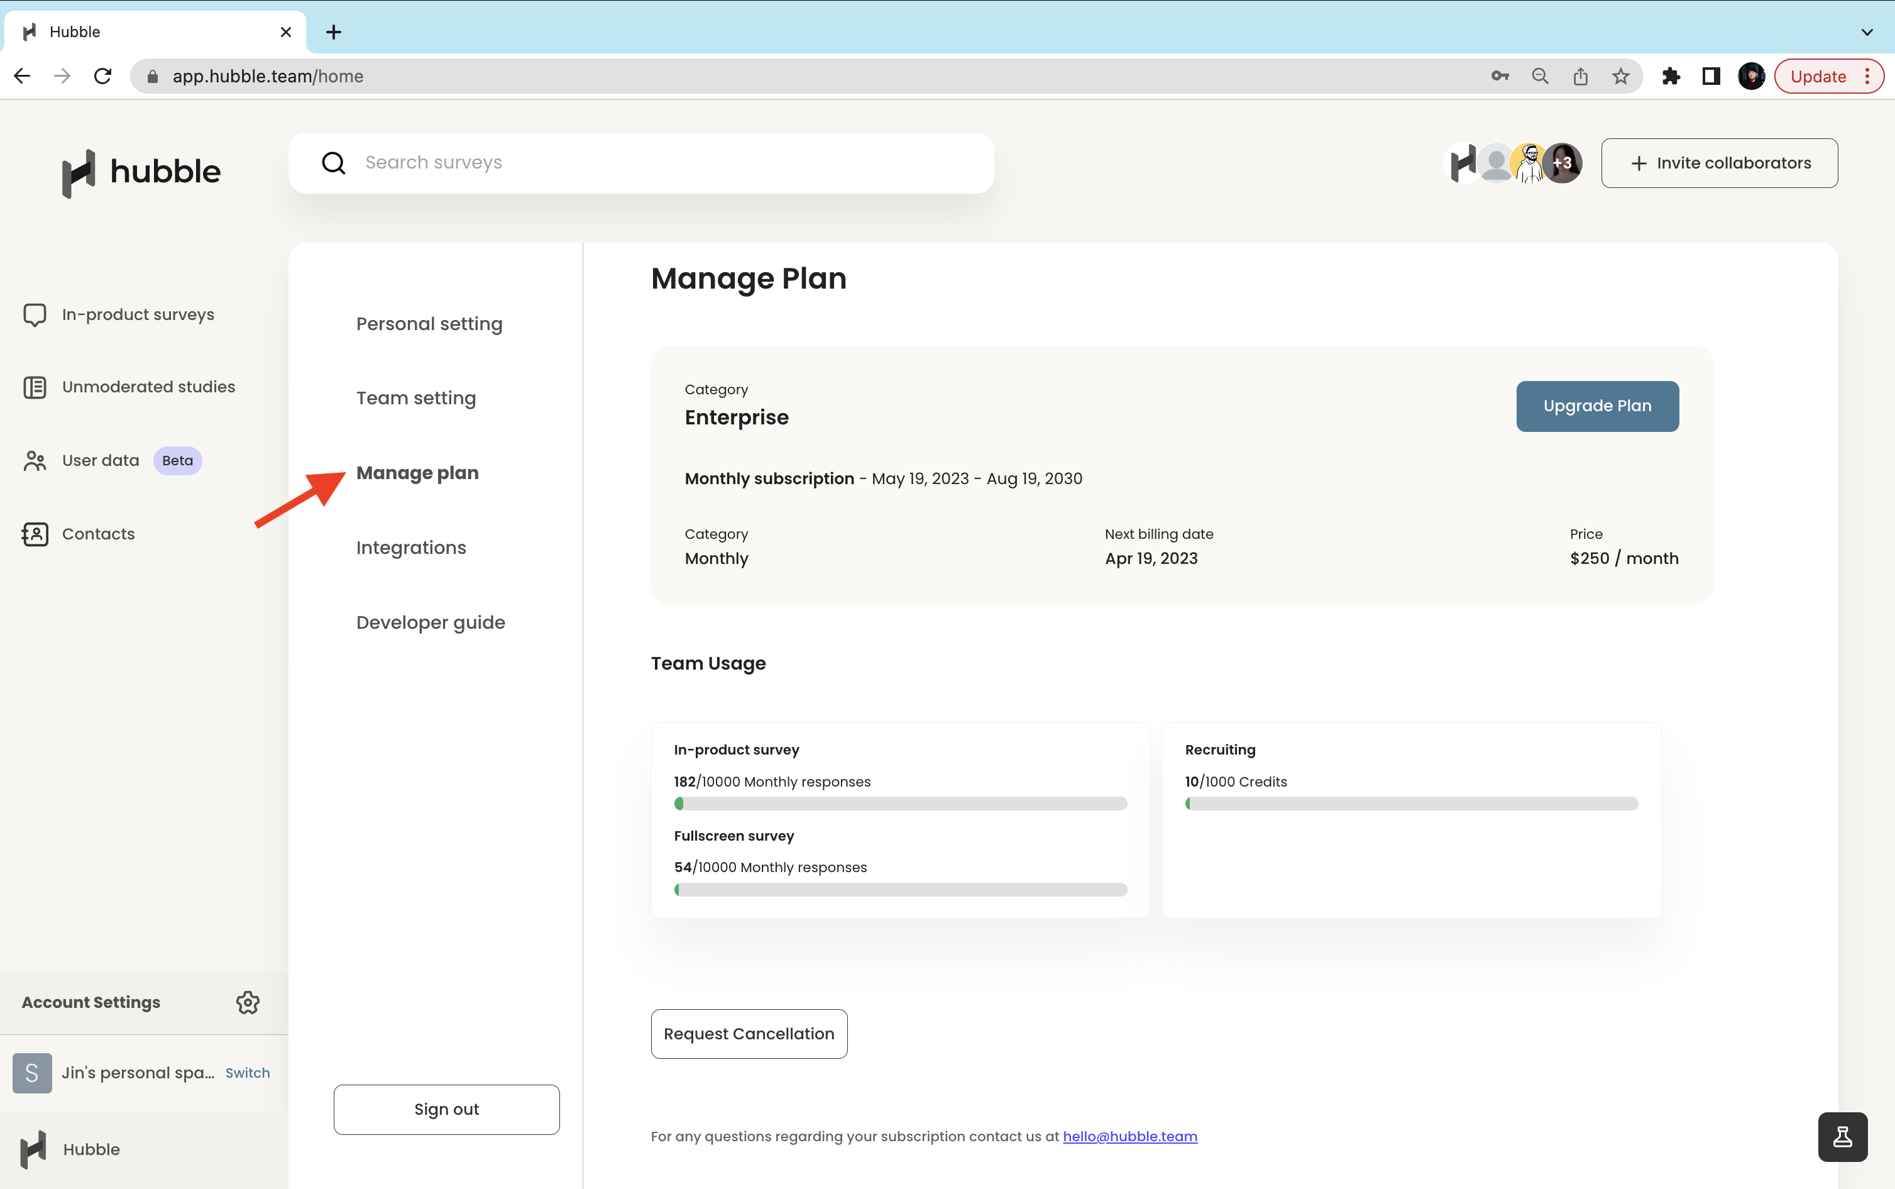This screenshot has height=1189, width=1895.
Task: Click the Unmoderated studies list icon
Action: tap(35, 387)
